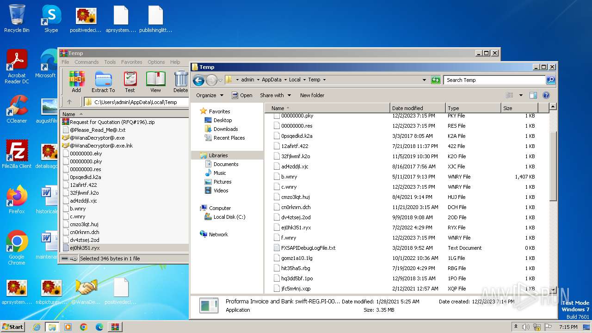Open Explorer help question mark icon
Screen dimensions: 592x333
[546, 95]
